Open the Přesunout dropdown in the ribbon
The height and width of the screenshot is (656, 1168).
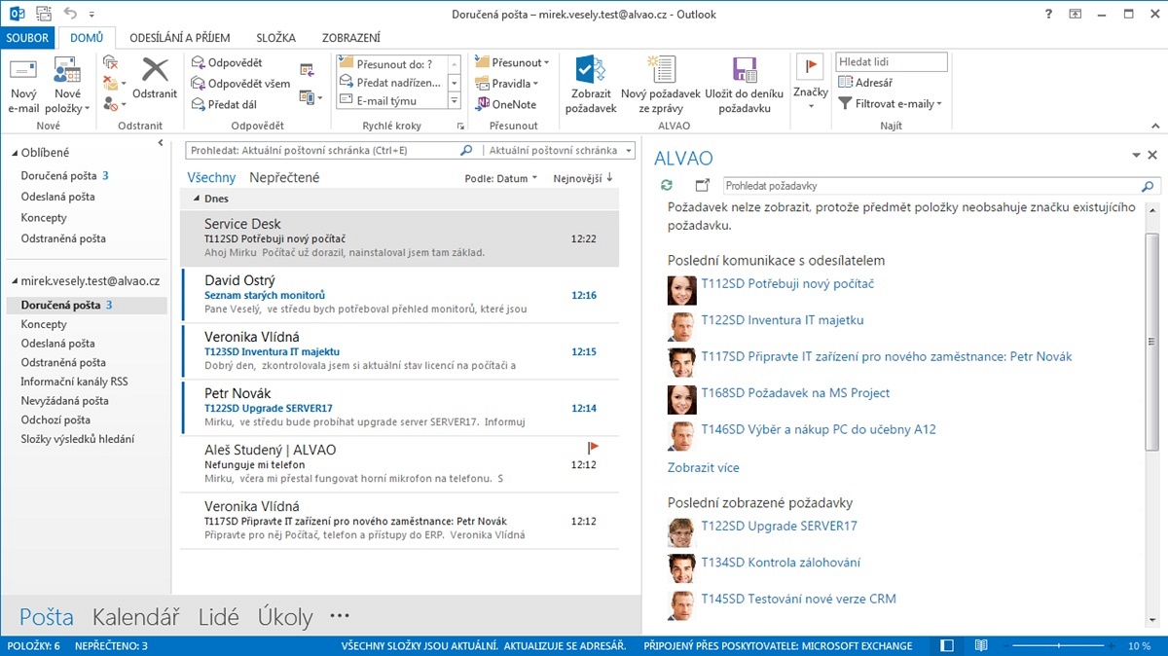pyautogui.click(x=513, y=63)
